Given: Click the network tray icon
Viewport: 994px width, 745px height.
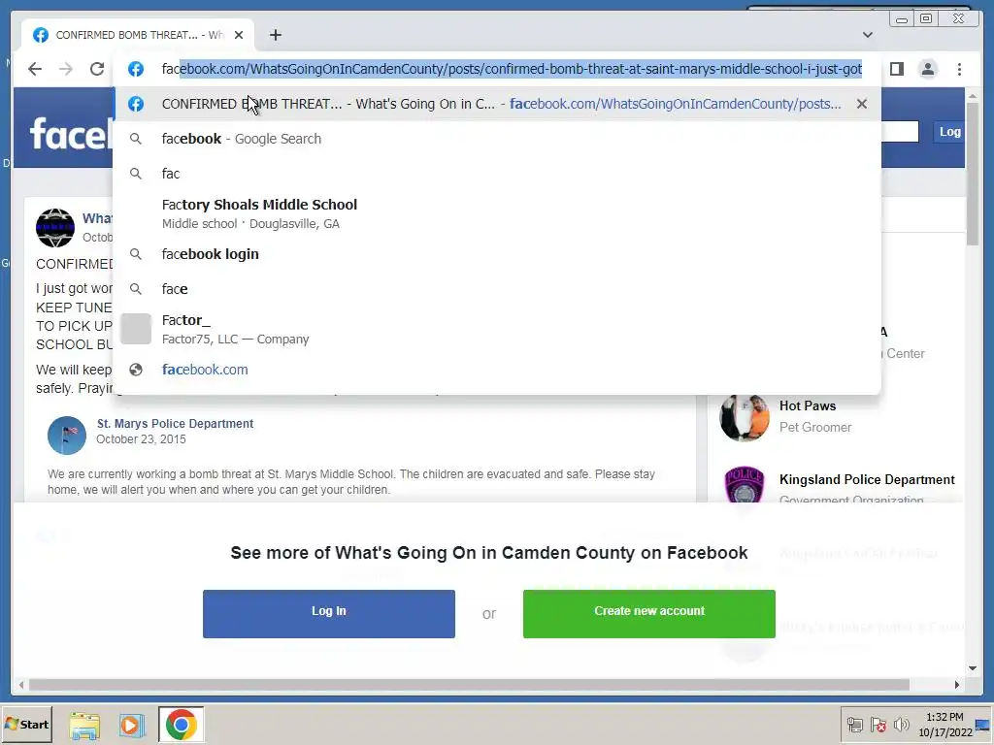Looking at the screenshot, I should pyautogui.click(x=854, y=725).
